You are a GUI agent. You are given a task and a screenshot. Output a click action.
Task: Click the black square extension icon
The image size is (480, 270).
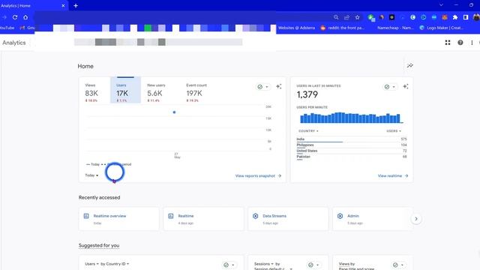point(391,17)
